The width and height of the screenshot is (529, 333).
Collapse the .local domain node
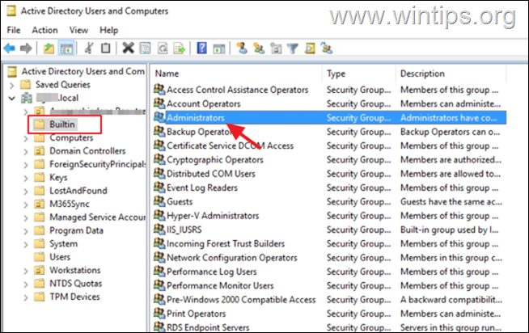click(x=12, y=98)
